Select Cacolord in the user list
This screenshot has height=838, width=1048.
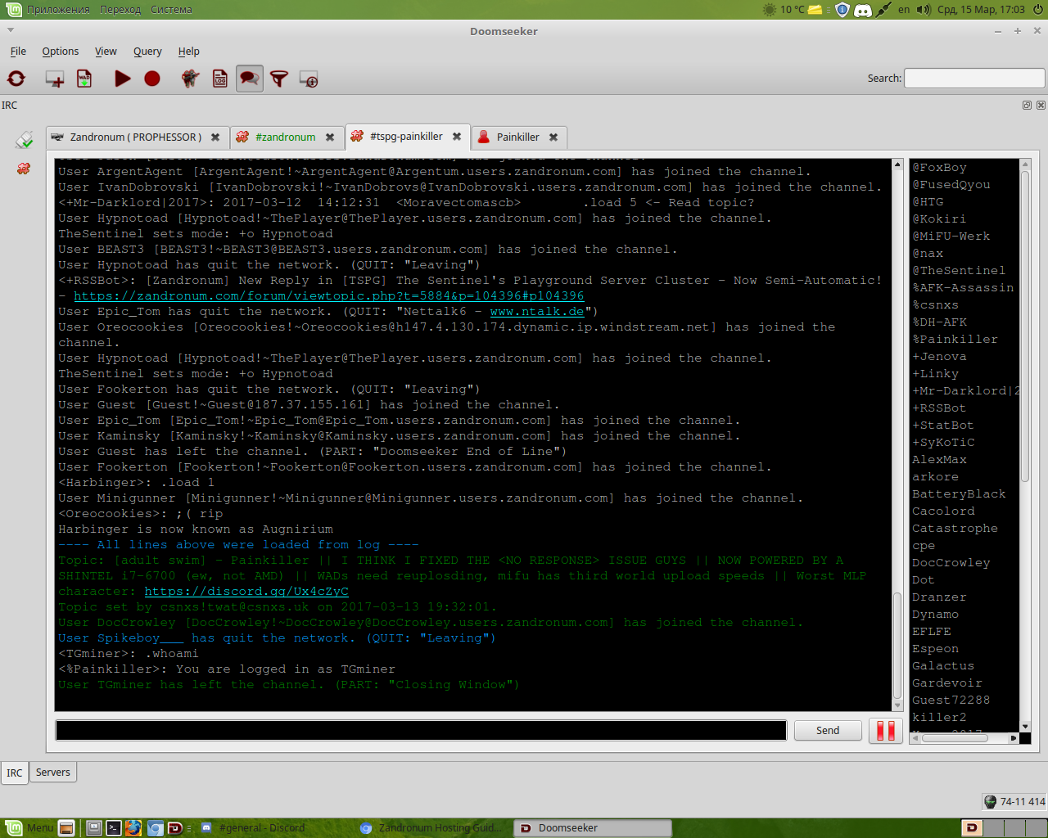tap(943, 511)
